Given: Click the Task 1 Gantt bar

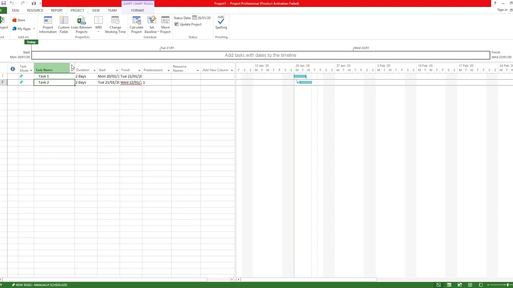Looking at the screenshot, I should pyautogui.click(x=300, y=76).
